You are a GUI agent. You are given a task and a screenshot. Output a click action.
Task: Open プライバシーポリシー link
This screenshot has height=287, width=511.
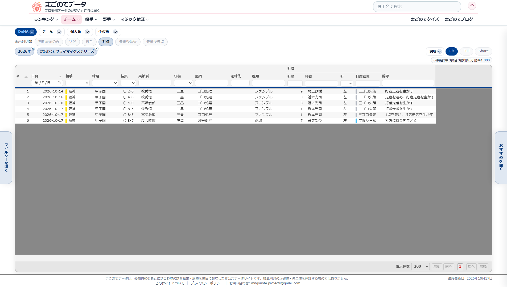(x=207, y=283)
